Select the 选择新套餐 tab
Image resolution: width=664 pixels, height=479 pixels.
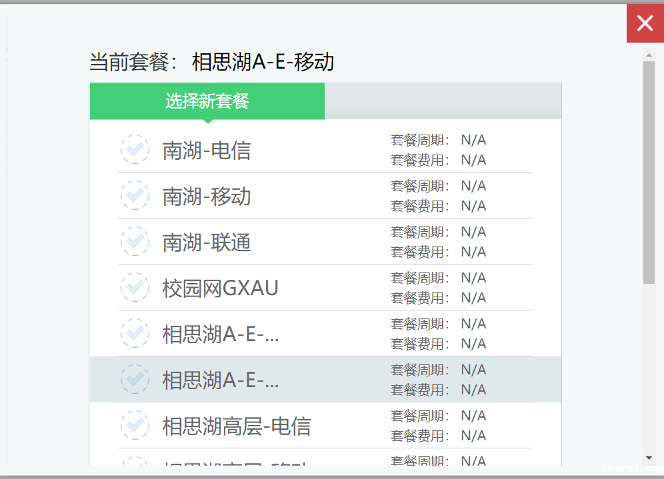[x=207, y=101]
